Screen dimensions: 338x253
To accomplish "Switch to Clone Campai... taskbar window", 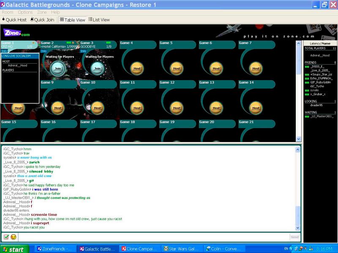I will 140,249.
